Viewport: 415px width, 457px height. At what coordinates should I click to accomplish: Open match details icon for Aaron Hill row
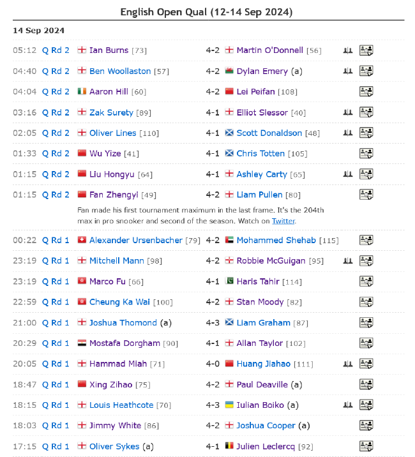coord(366,91)
